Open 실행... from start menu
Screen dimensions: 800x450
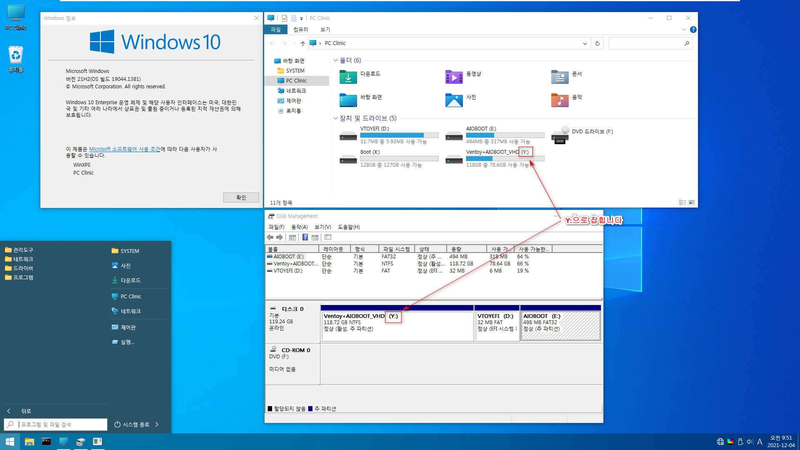click(127, 342)
